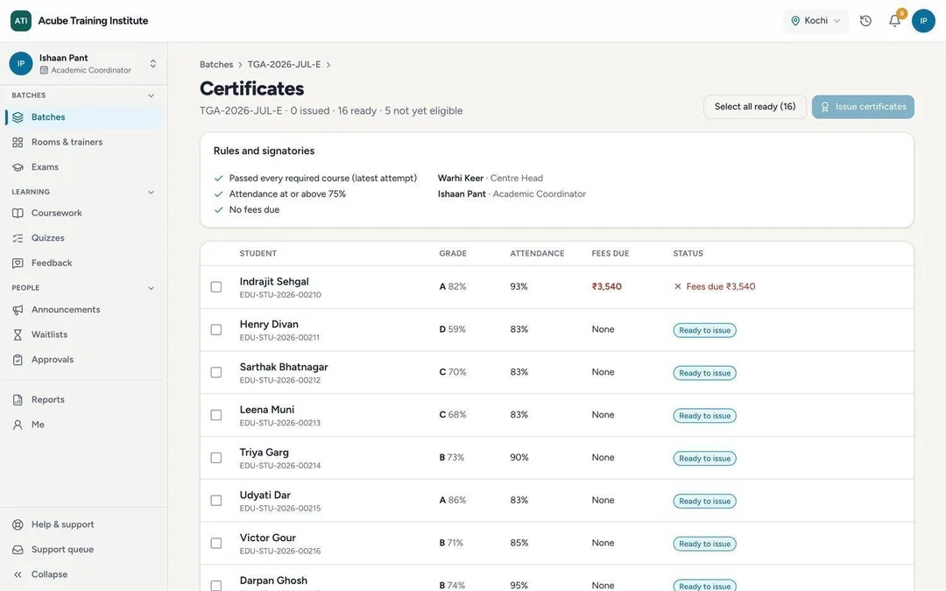The image size is (946, 591).
Task: Open Support queue link
Action: point(83,549)
